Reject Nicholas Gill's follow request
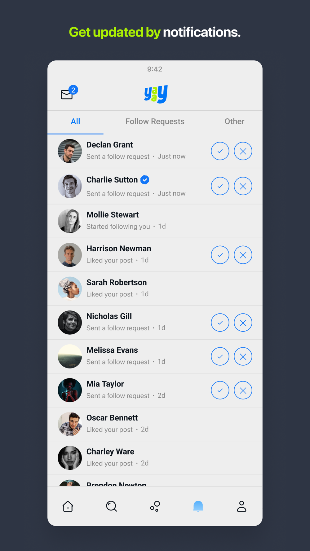 click(243, 323)
